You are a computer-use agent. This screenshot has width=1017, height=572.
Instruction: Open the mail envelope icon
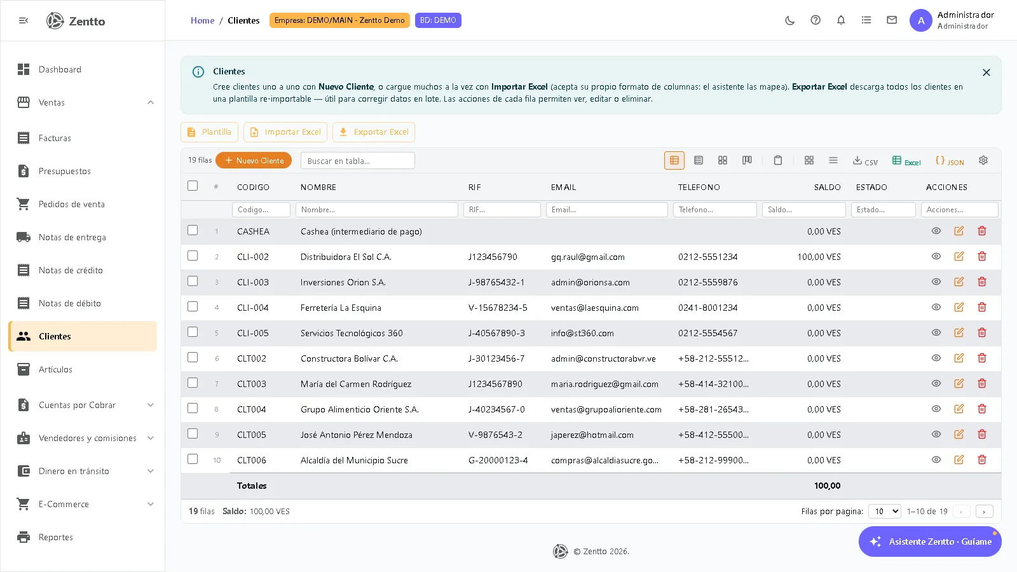click(x=892, y=20)
